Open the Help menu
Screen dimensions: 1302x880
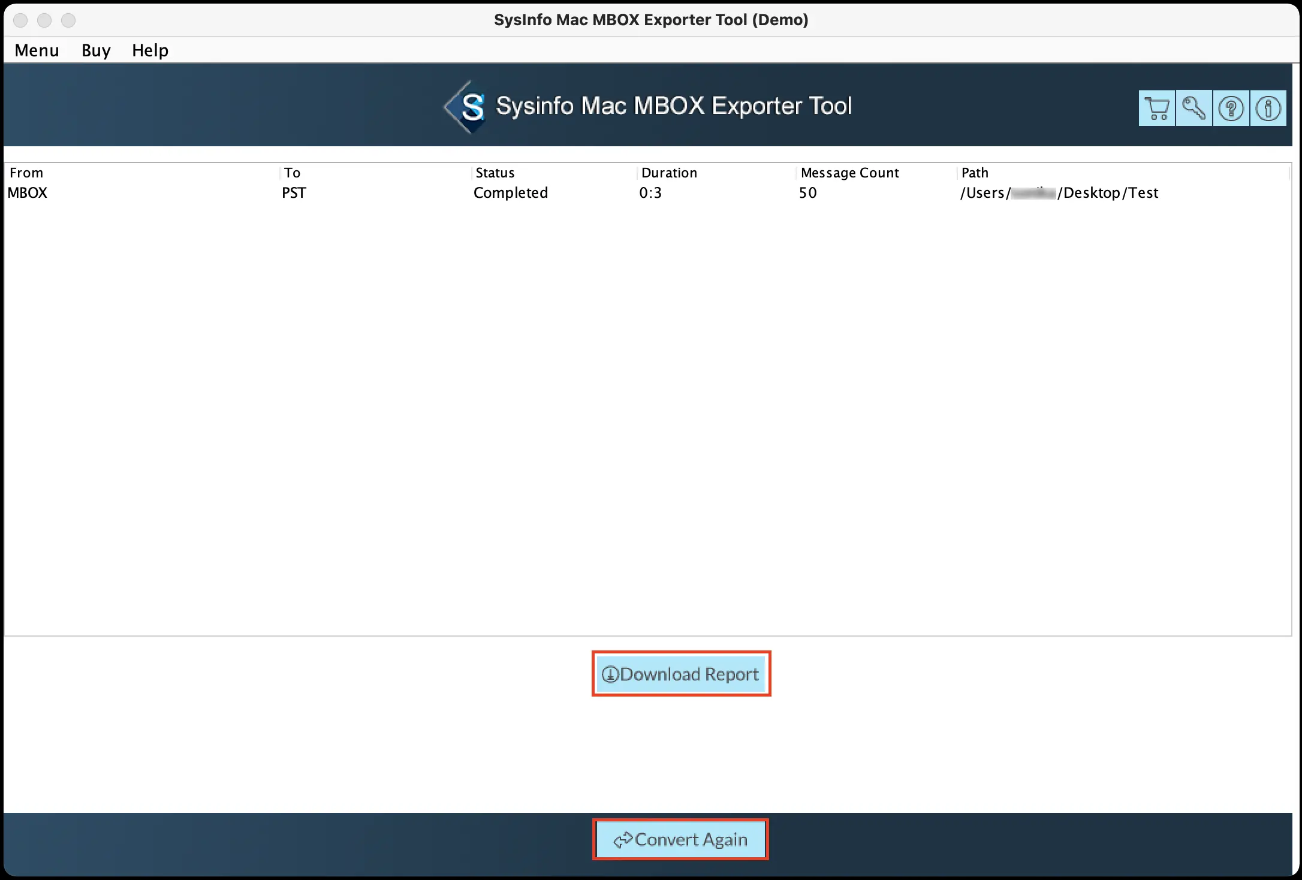coord(150,50)
